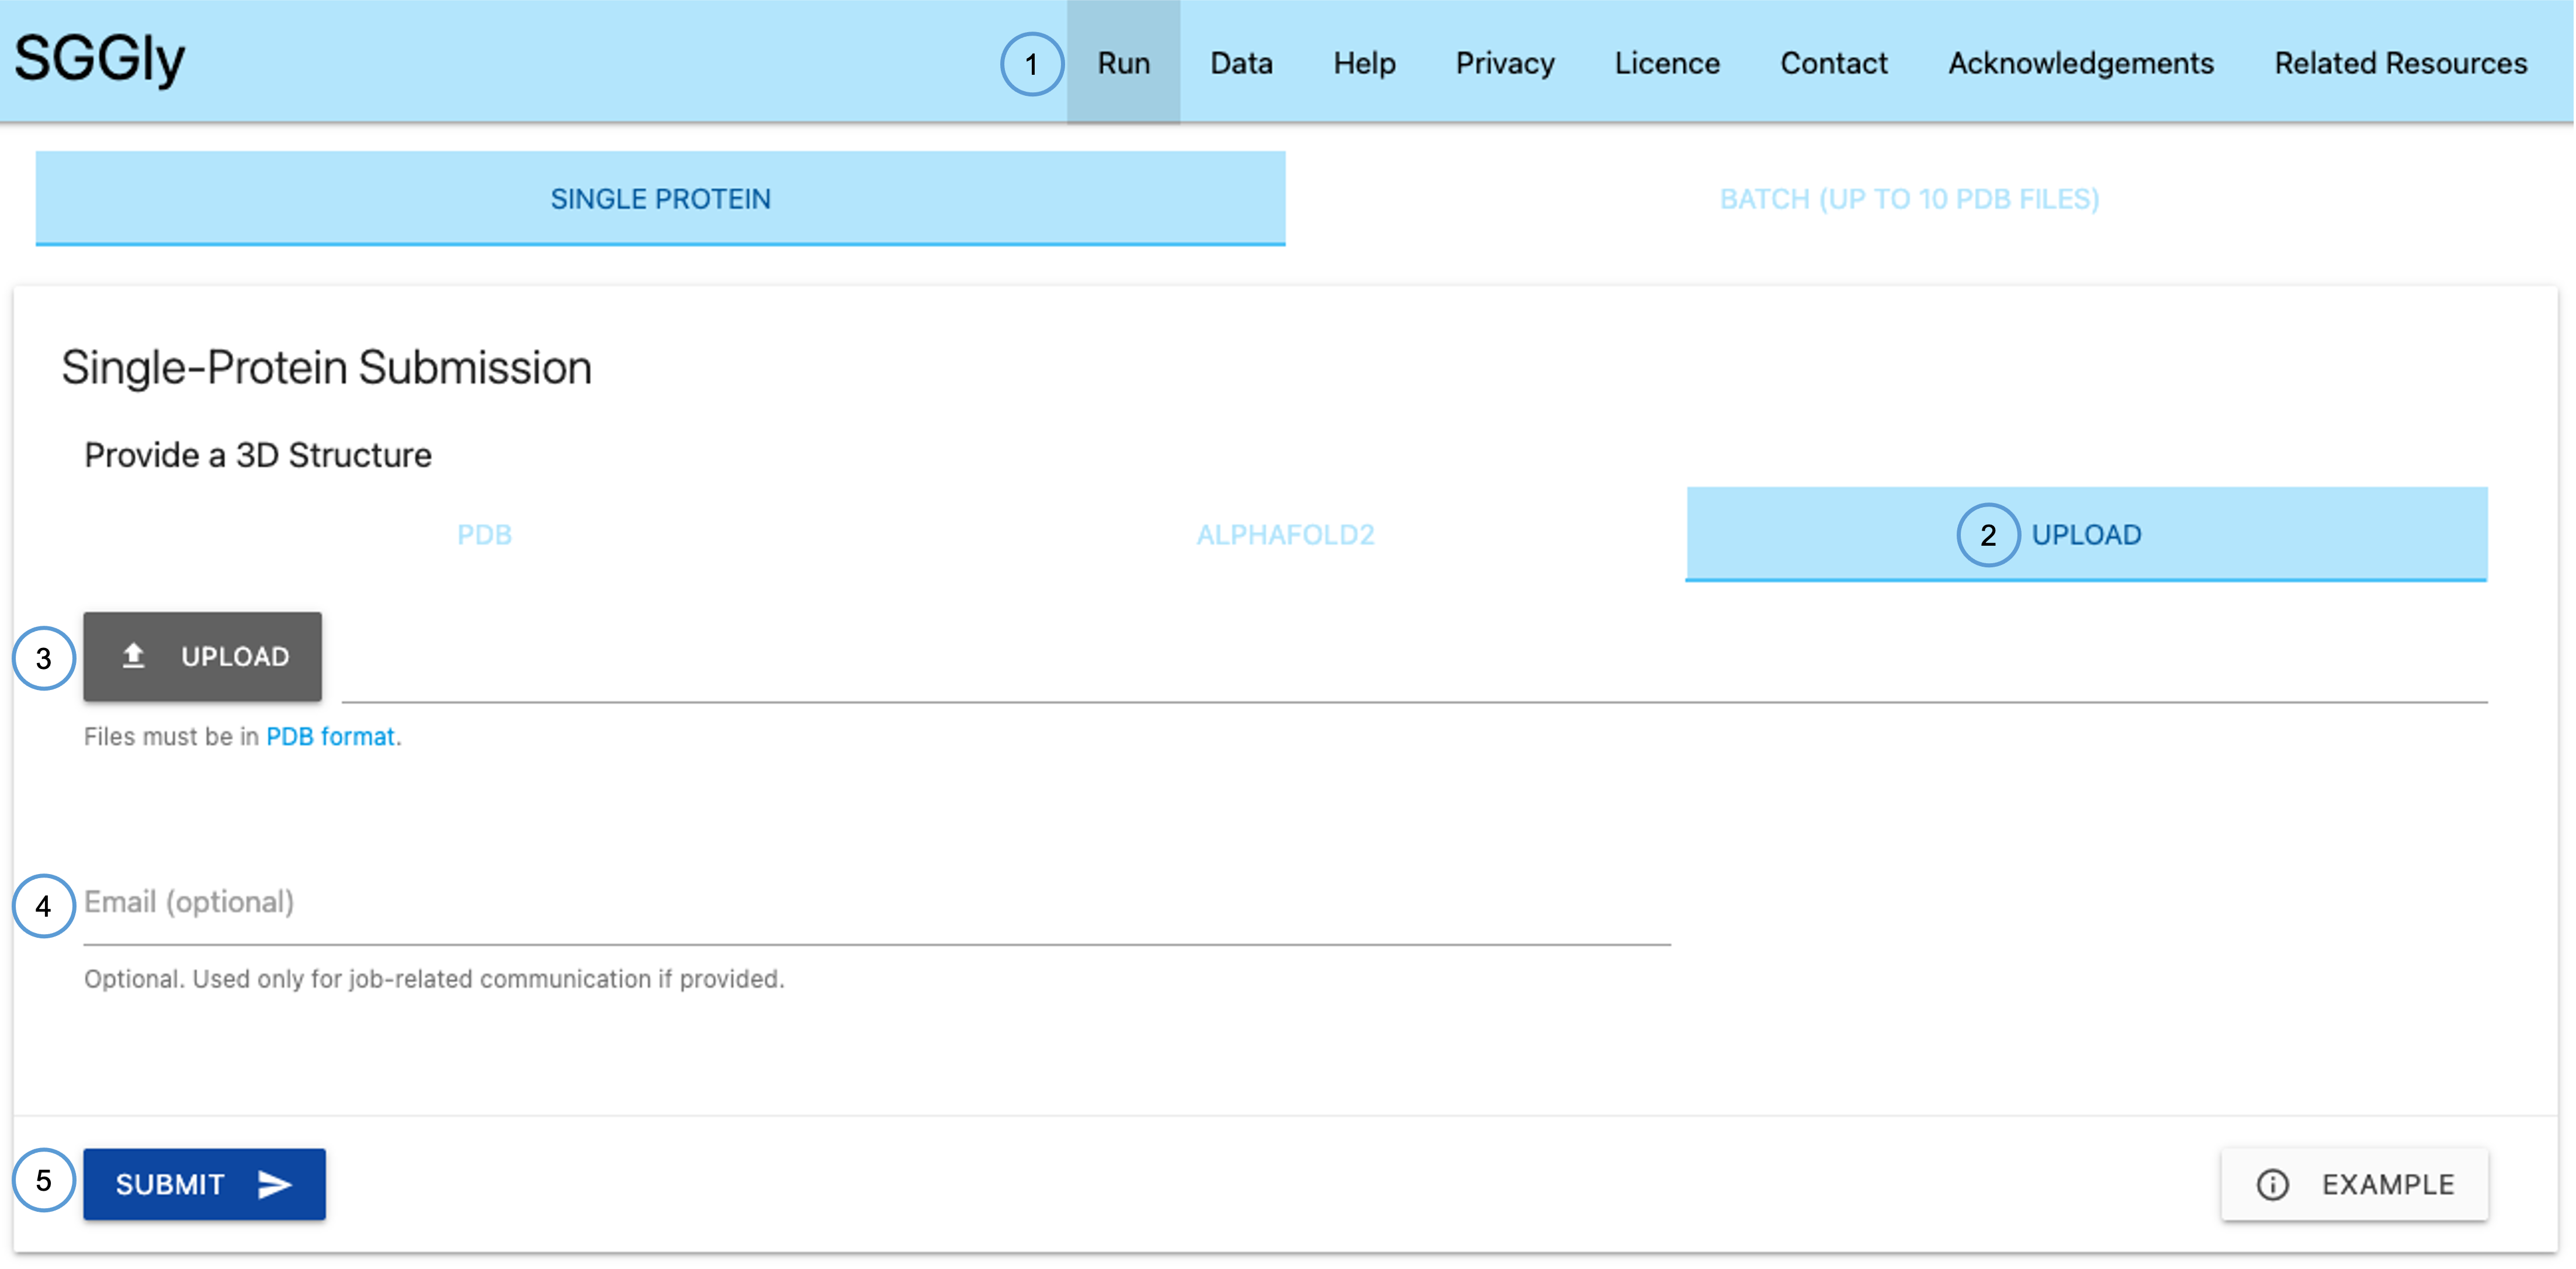
Task: Focus the Email (optional) field
Action: click(877, 903)
